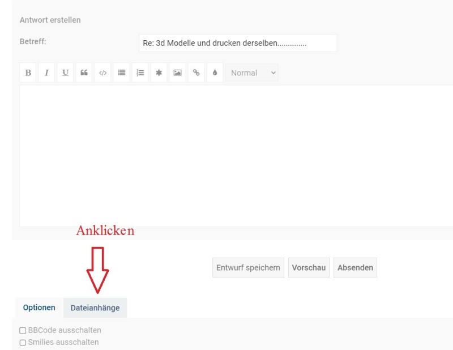Viewport: 453px width, 350px height.
Task: Toggle bold text formatting
Action: (28, 72)
